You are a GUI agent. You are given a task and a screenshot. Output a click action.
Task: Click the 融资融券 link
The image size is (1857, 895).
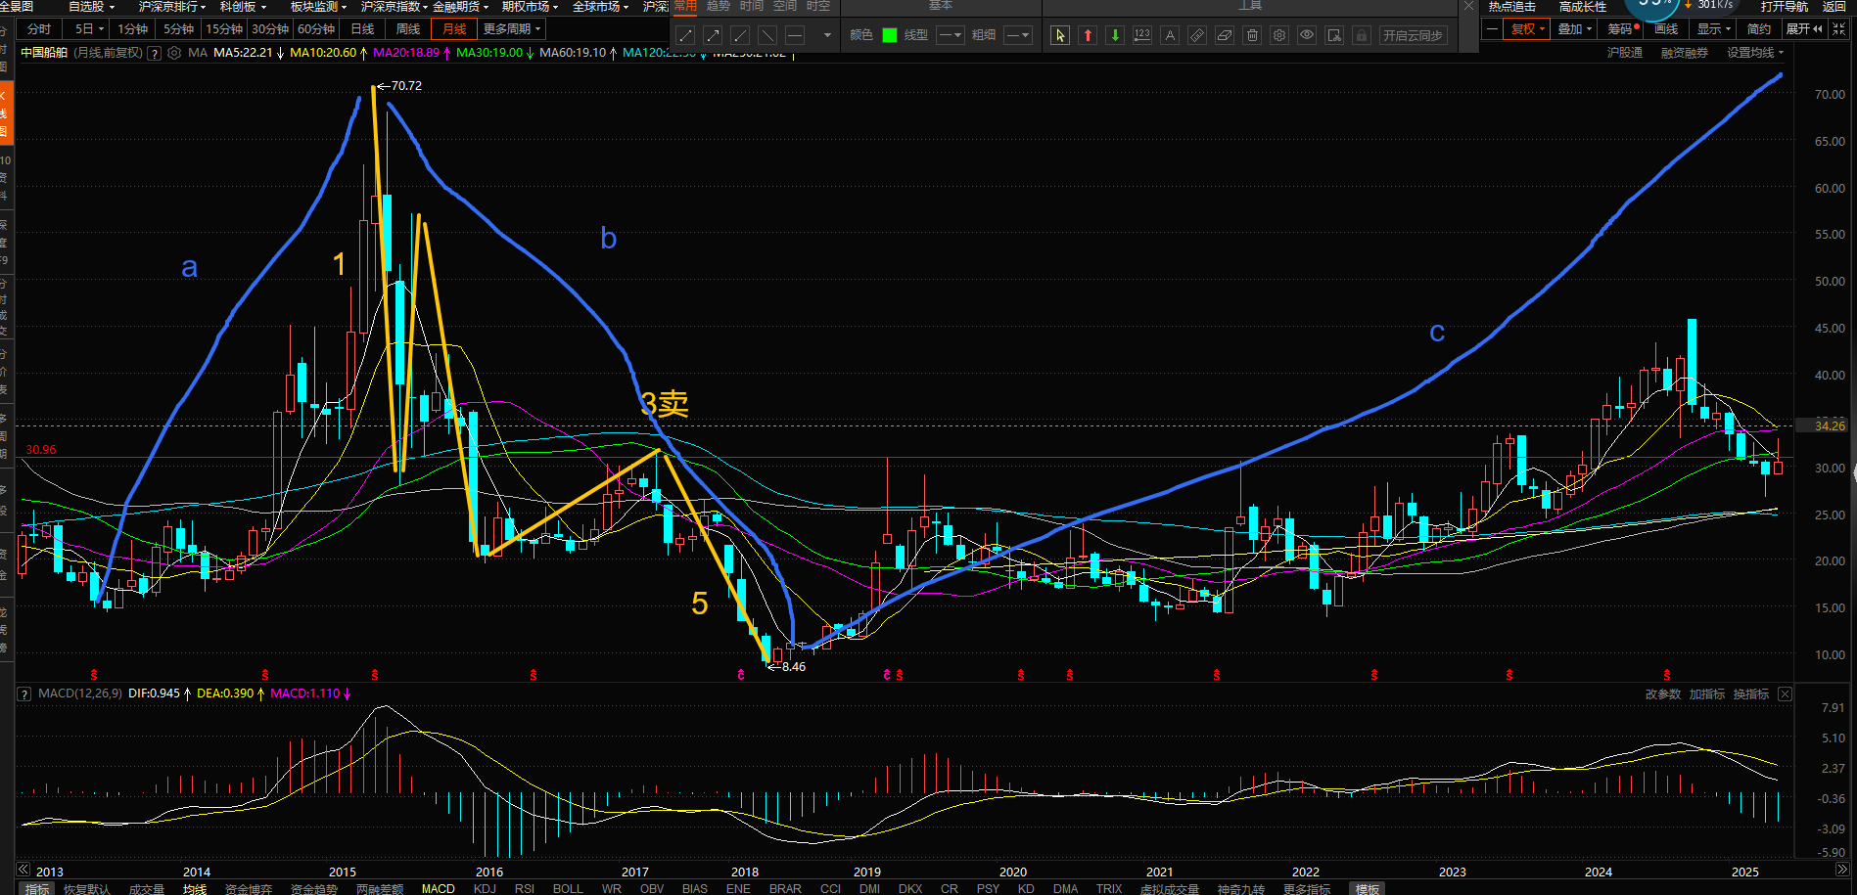(1684, 53)
